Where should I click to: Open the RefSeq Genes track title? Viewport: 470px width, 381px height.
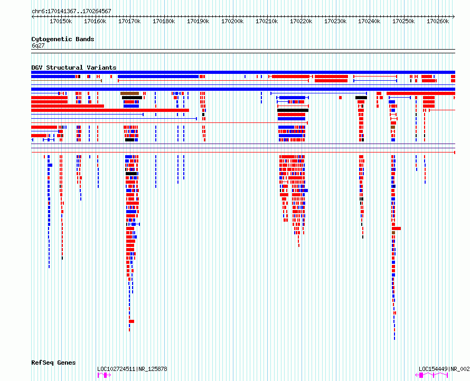[x=53, y=363]
